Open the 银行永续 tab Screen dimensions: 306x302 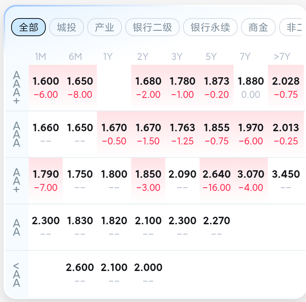[210, 27]
